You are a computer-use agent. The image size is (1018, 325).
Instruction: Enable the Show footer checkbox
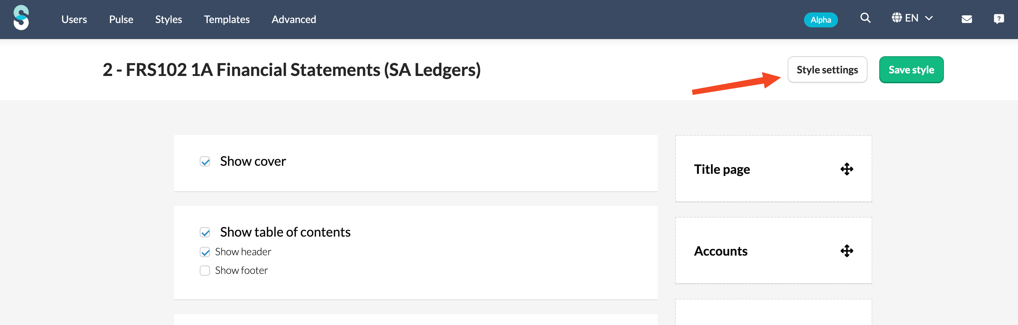tap(205, 271)
